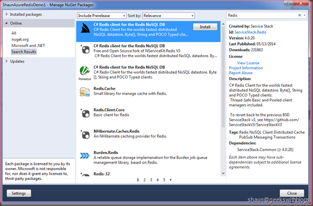Click the ServiceStack.Redis shark fin package icon
313x206 pixels.
pyautogui.click(x=85, y=28)
